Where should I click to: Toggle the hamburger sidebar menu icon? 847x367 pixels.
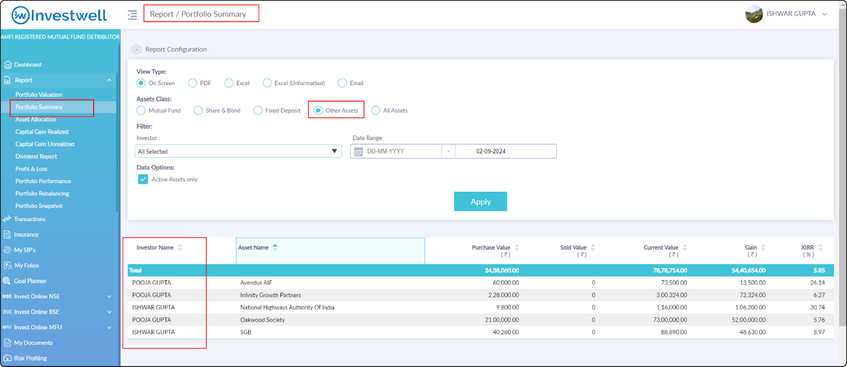click(x=132, y=15)
